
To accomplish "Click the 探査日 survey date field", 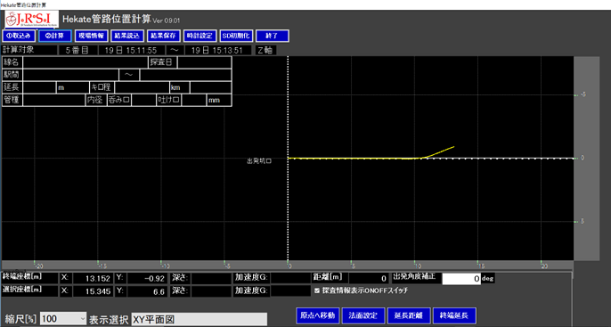I will [x=204, y=62].
